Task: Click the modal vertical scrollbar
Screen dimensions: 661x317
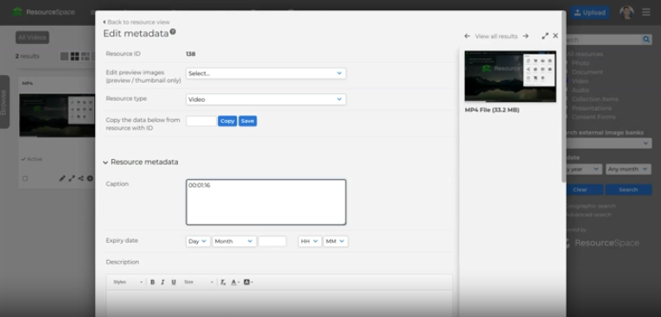Action: click(x=563, y=97)
